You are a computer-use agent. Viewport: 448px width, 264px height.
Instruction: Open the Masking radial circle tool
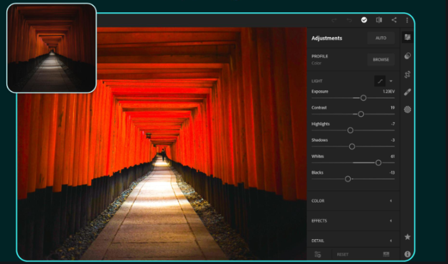(x=408, y=109)
